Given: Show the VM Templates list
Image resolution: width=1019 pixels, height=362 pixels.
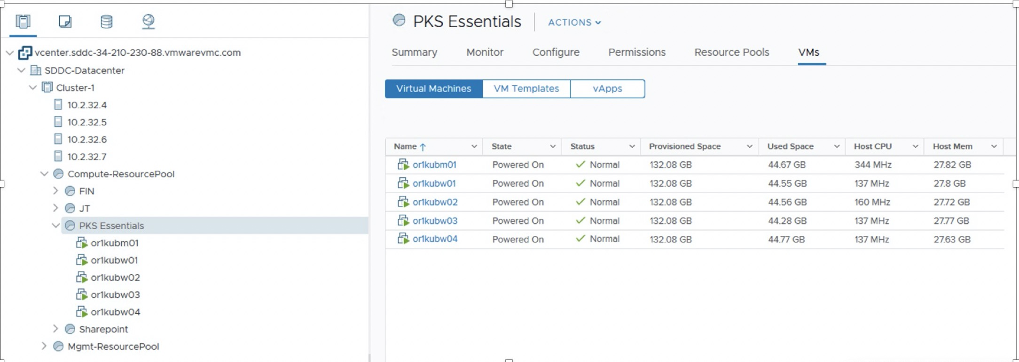Looking at the screenshot, I should pyautogui.click(x=526, y=89).
